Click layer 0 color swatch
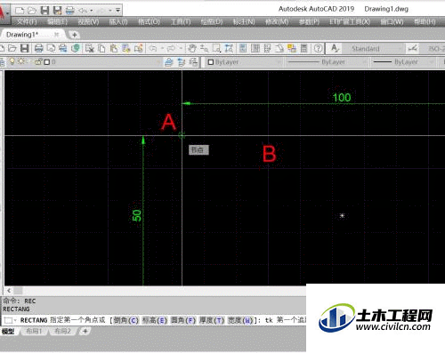This screenshot has height=353, width=445. pos(47,62)
